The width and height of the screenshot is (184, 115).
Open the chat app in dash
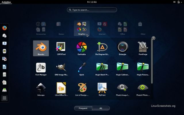(x=5, y=43)
